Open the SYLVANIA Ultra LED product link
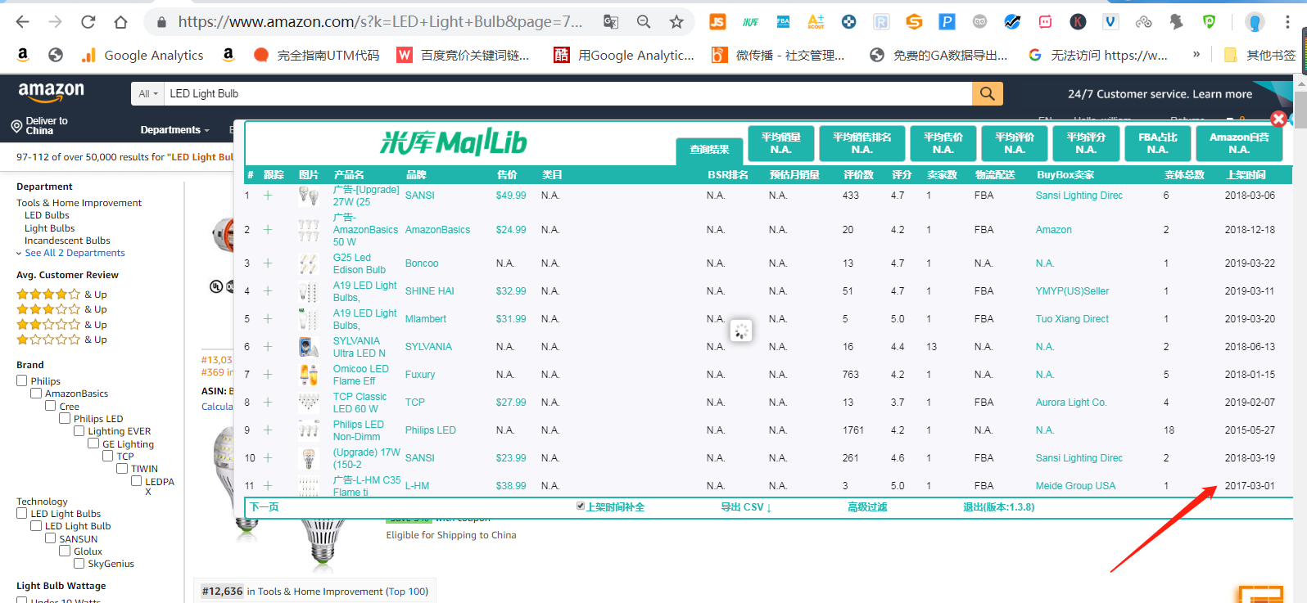The image size is (1307, 603). (359, 347)
